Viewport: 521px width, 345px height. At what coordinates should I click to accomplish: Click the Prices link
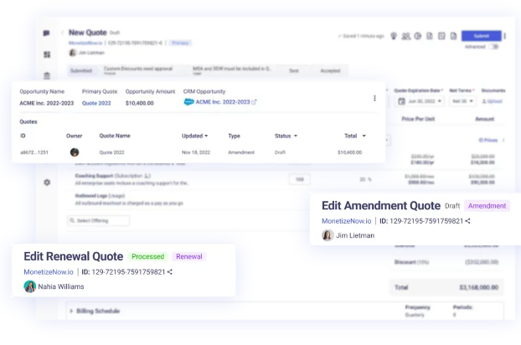(488, 140)
